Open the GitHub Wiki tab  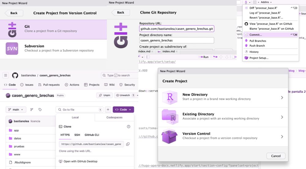click(110, 85)
